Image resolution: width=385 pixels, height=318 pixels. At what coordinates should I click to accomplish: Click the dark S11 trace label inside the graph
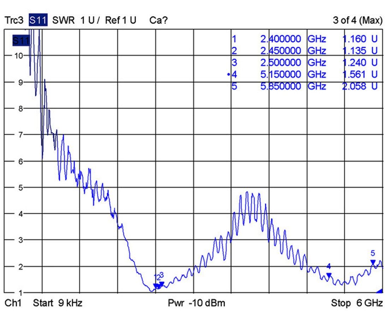pyautogui.click(x=21, y=41)
